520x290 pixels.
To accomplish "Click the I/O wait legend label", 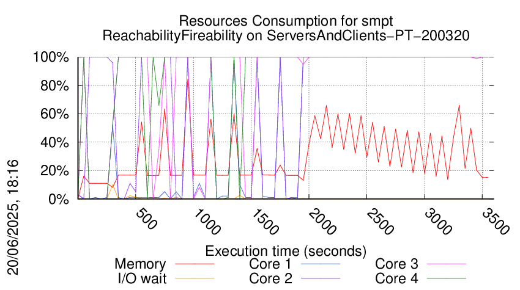I will click(142, 278).
